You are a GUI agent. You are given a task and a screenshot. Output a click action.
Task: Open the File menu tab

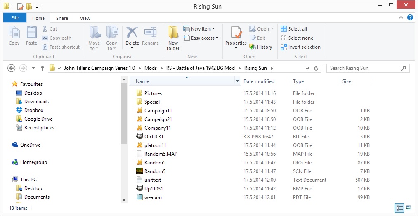(x=15, y=18)
